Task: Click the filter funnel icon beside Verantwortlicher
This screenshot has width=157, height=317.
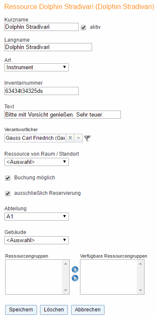Action: [x=87, y=138]
